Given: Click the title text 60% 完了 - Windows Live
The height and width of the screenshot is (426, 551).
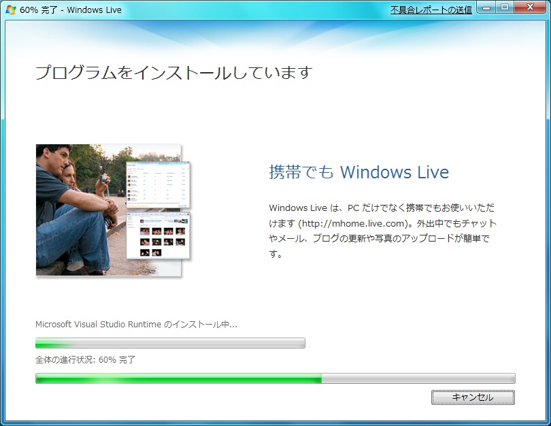Looking at the screenshot, I should 71,10.
